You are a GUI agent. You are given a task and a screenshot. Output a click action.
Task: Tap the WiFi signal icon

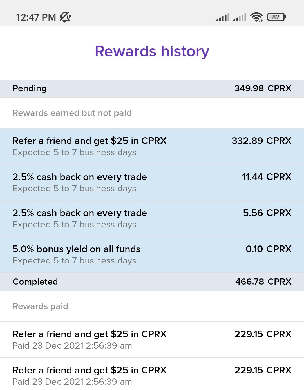pyautogui.click(x=256, y=17)
